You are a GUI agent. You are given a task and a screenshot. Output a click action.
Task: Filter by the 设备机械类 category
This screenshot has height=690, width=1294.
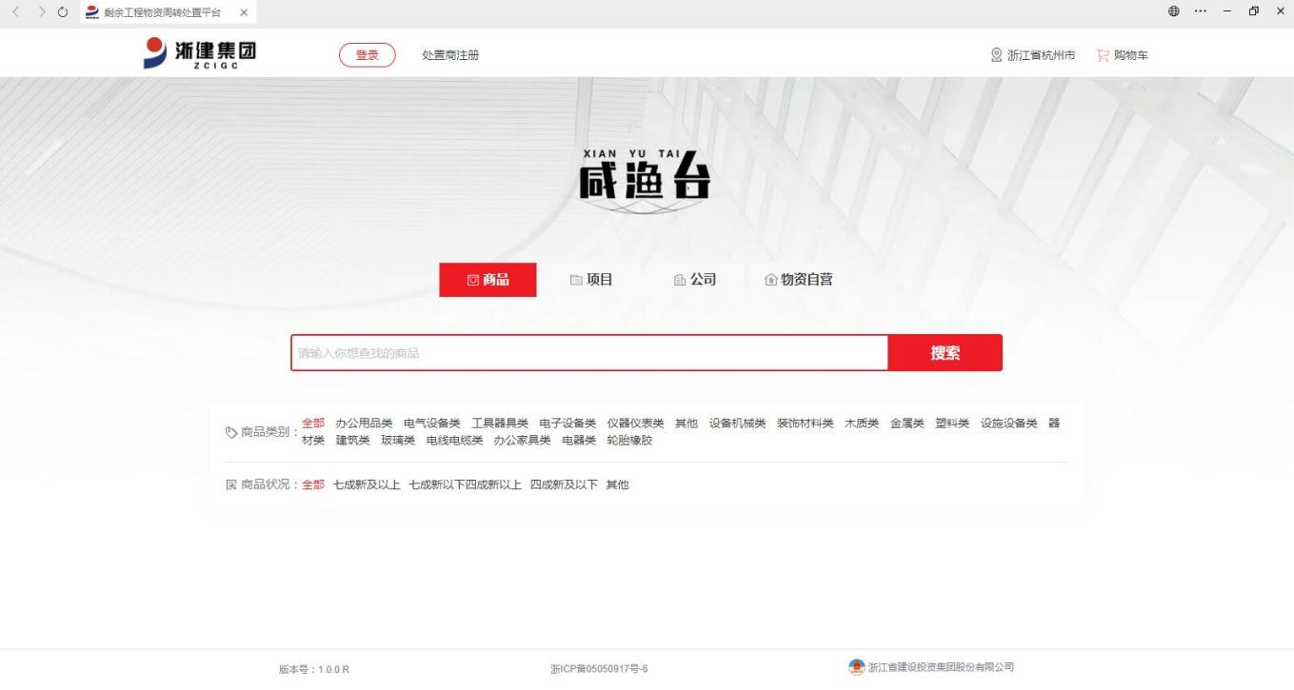tap(737, 424)
